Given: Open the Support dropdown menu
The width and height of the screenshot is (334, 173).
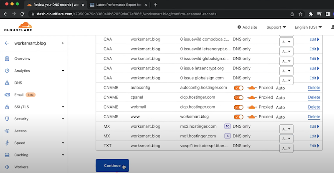Looking at the screenshot, I should [276, 27].
